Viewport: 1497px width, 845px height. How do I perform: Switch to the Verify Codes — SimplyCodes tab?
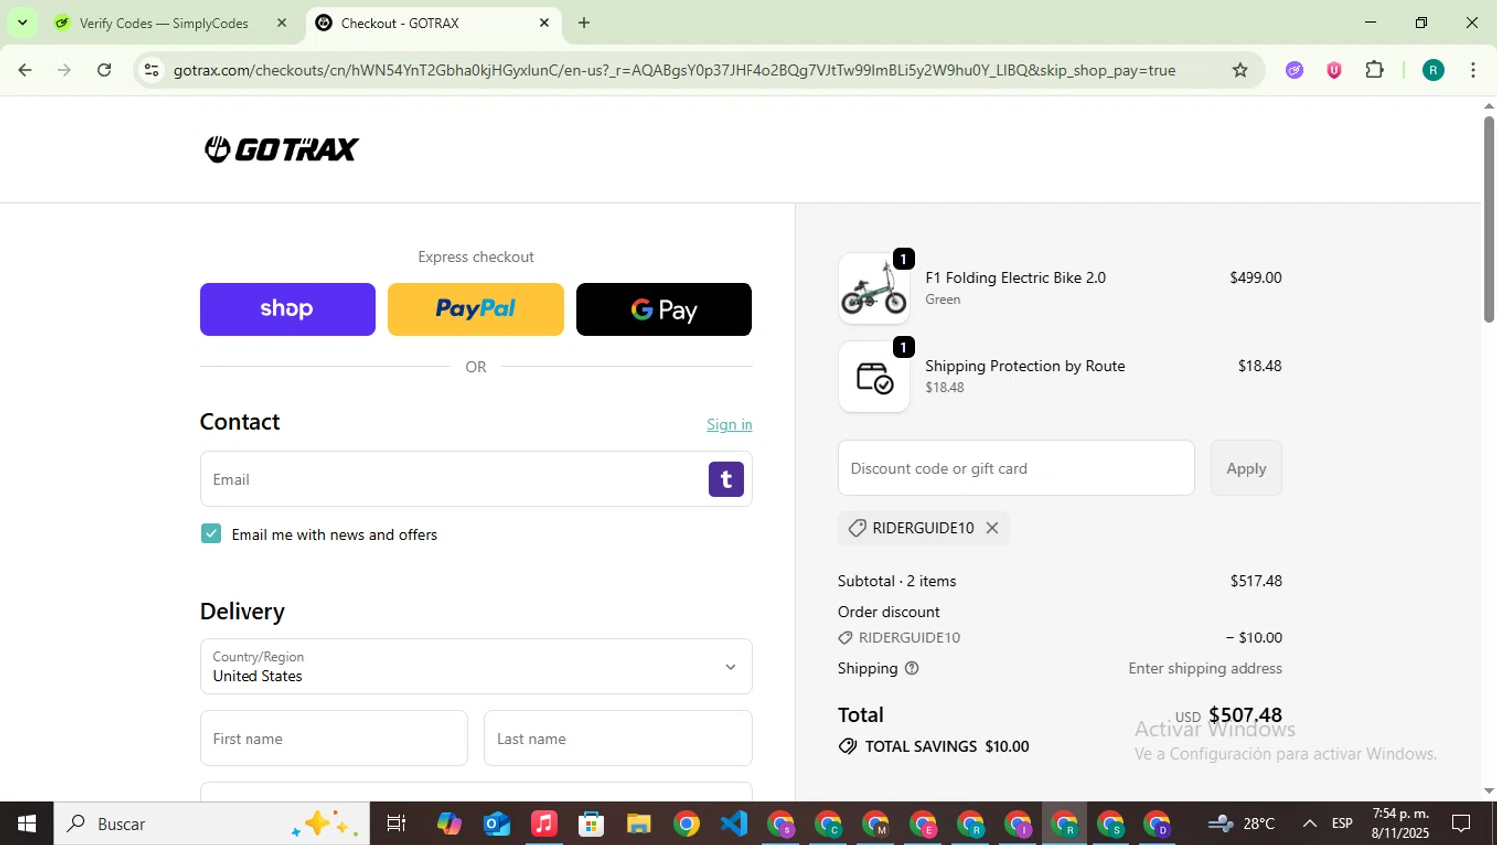point(163,23)
